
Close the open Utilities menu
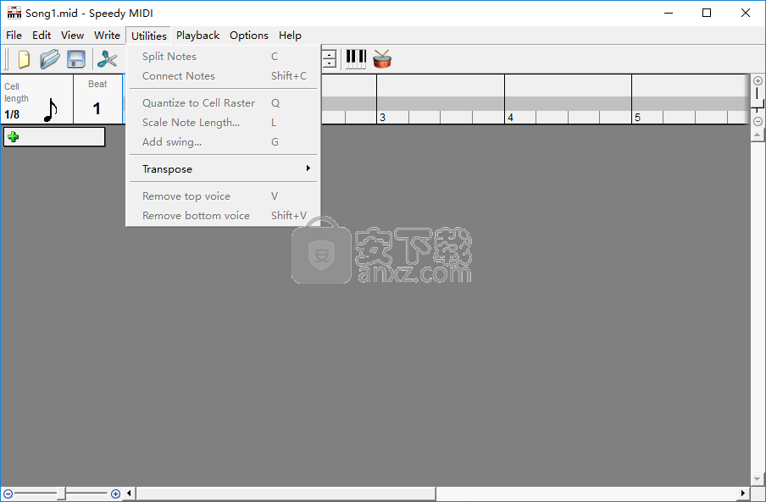pyautogui.click(x=148, y=36)
